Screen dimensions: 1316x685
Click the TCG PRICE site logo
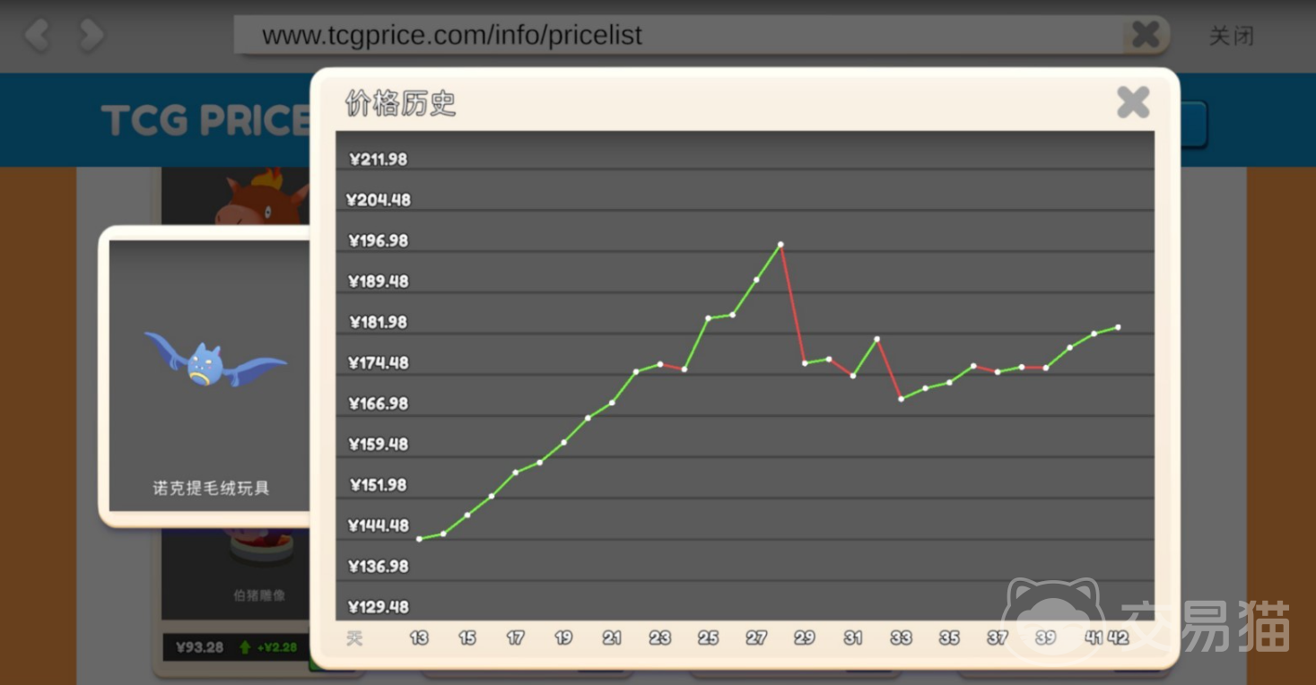(205, 121)
